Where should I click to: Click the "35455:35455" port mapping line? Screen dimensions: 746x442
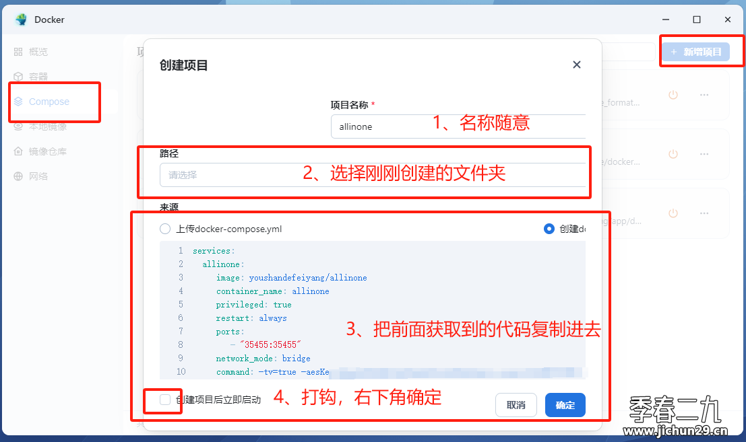266,344
